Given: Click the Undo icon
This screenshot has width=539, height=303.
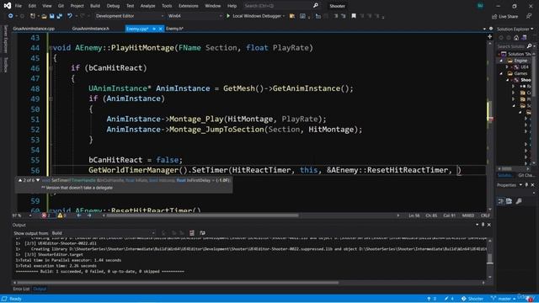Looking at the screenshot, I should click(x=70, y=16).
